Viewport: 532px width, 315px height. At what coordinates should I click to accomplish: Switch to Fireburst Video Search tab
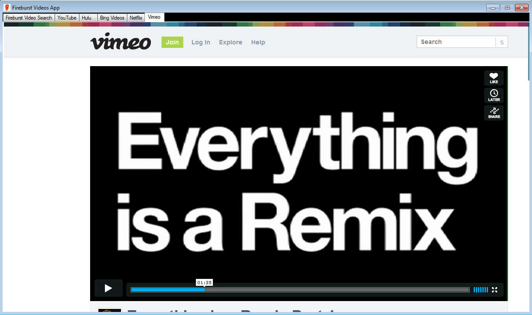point(29,18)
